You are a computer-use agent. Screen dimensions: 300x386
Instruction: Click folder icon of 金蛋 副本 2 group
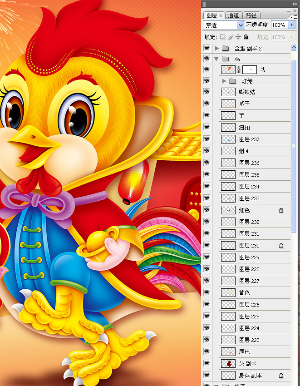pyautogui.click(x=226, y=48)
